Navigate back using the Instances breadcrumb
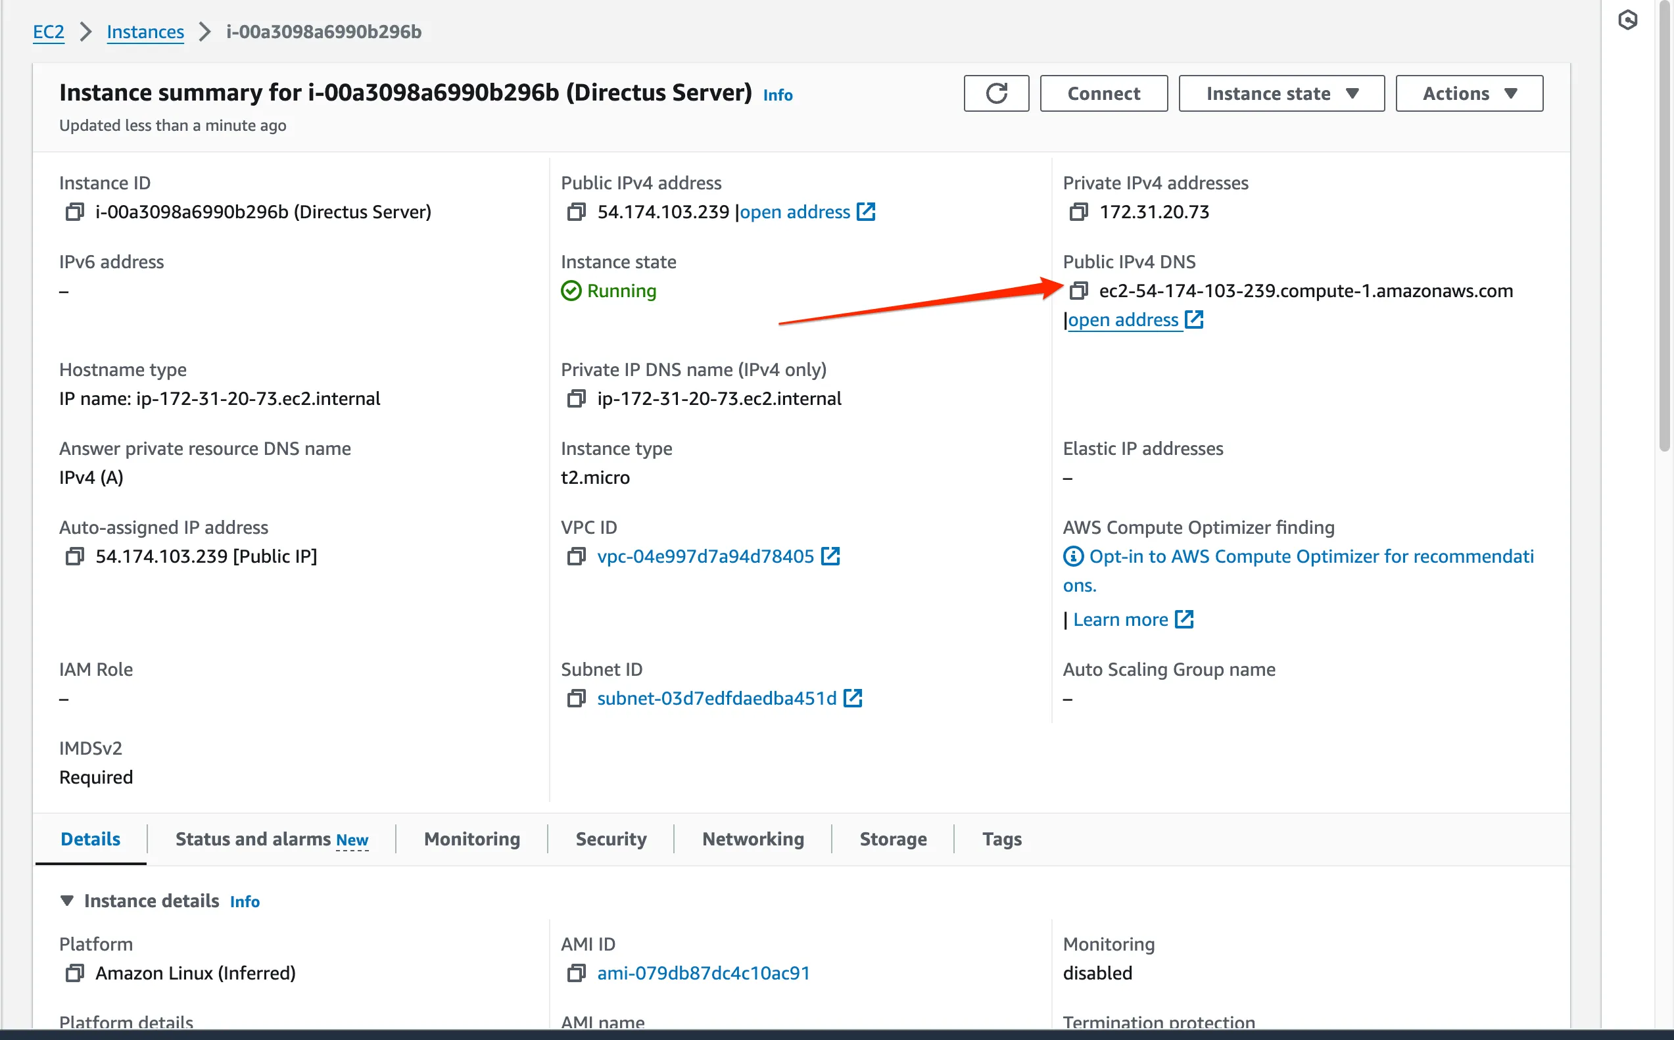 click(x=145, y=31)
